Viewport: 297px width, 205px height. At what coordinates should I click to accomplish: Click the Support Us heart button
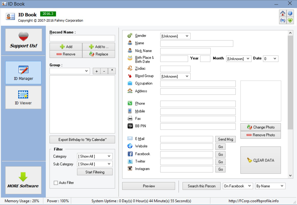[x=24, y=40]
